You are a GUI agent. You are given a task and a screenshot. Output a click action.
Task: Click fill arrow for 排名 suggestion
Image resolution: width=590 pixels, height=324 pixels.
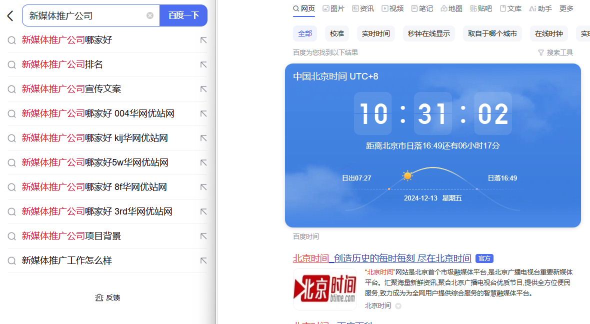(203, 64)
